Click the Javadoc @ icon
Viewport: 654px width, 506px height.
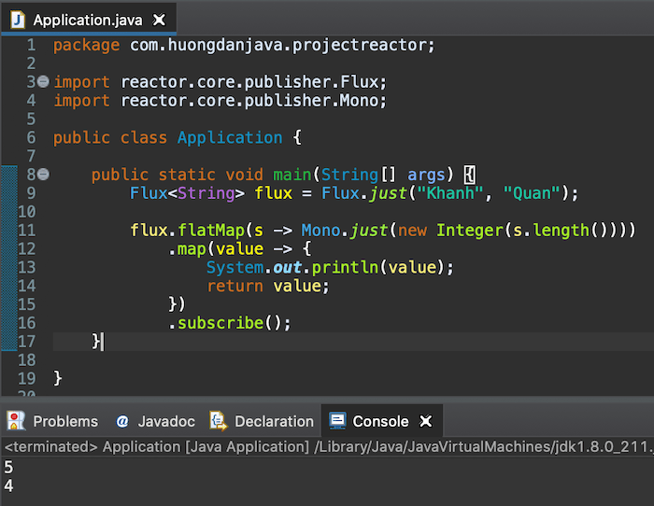click(x=121, y=421)
